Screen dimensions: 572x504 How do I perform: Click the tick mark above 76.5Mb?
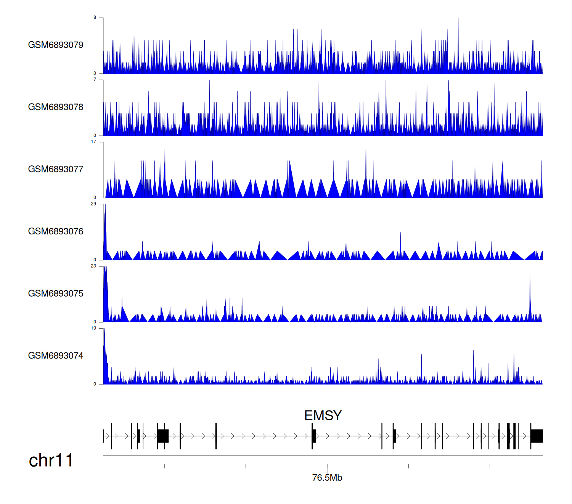click(x=327, y=467)
